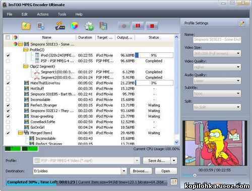Image resolution: width=252 pixels, height=191 pixels.
Task: Check the HotStuff checkbox
Action: pyautogui.click(x=8, y=88)
